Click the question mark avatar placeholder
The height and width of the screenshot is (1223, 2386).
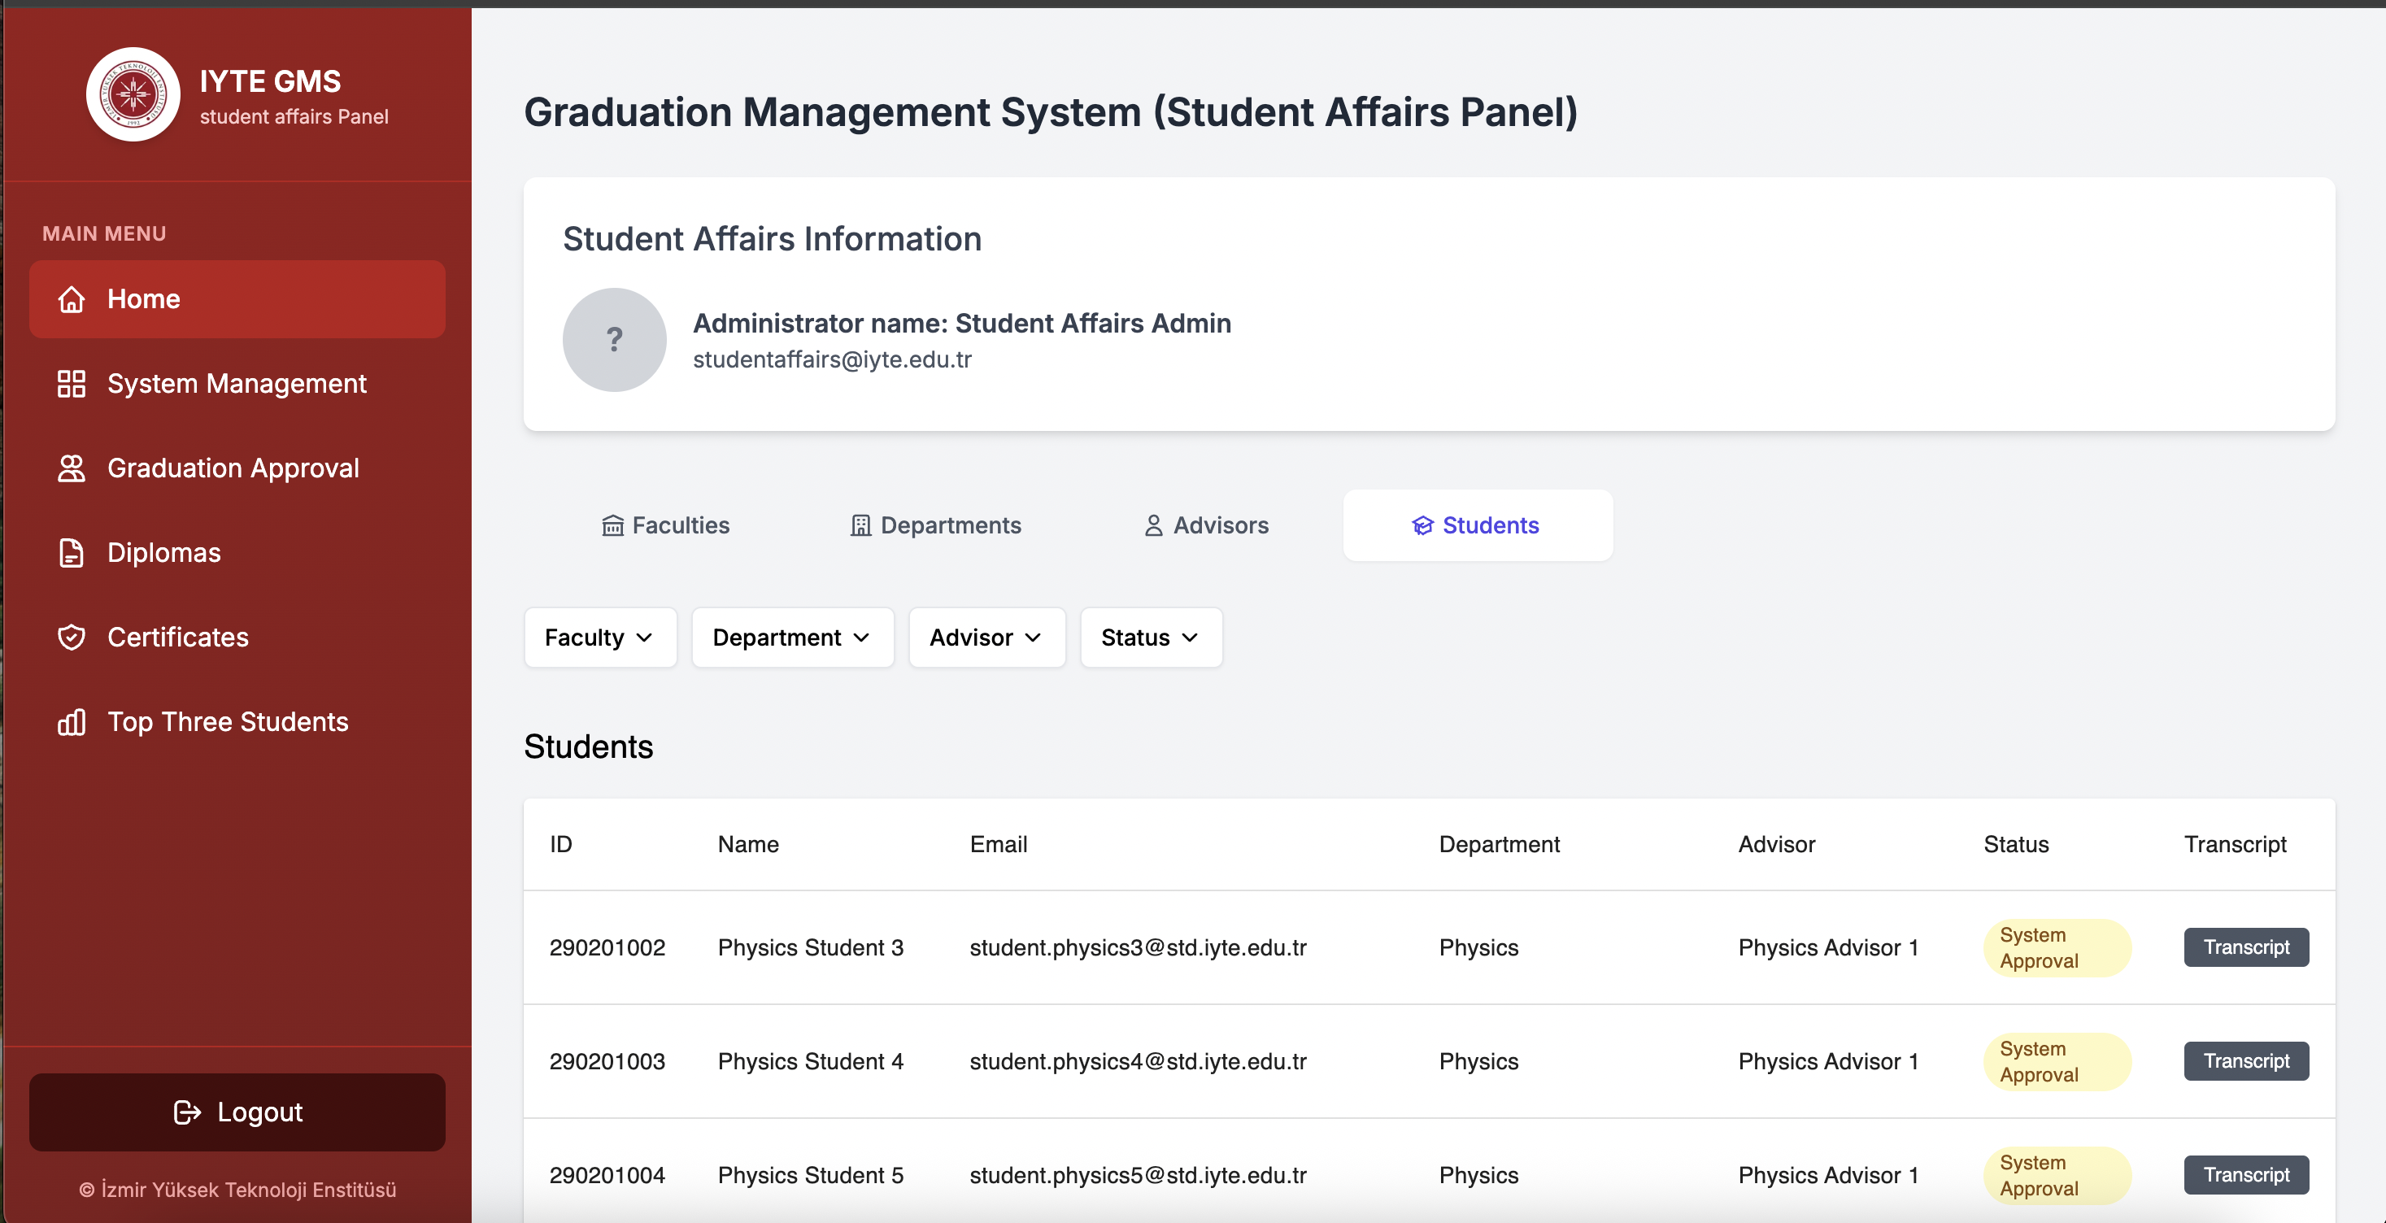click(x=614, y=339)
